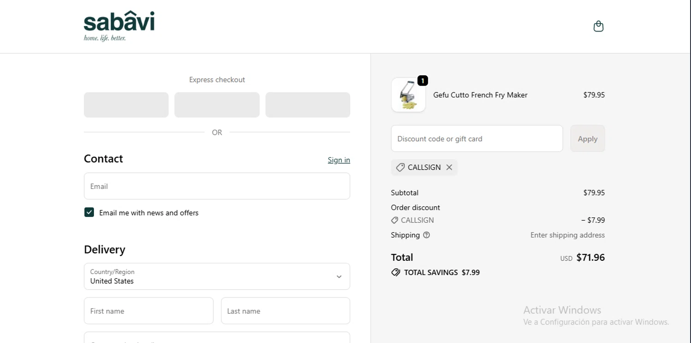
Task: Click the USD currency label
Action: tap(566, 258)
